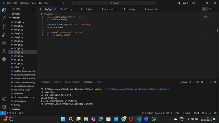Open the Go menu

click(40, 3)
